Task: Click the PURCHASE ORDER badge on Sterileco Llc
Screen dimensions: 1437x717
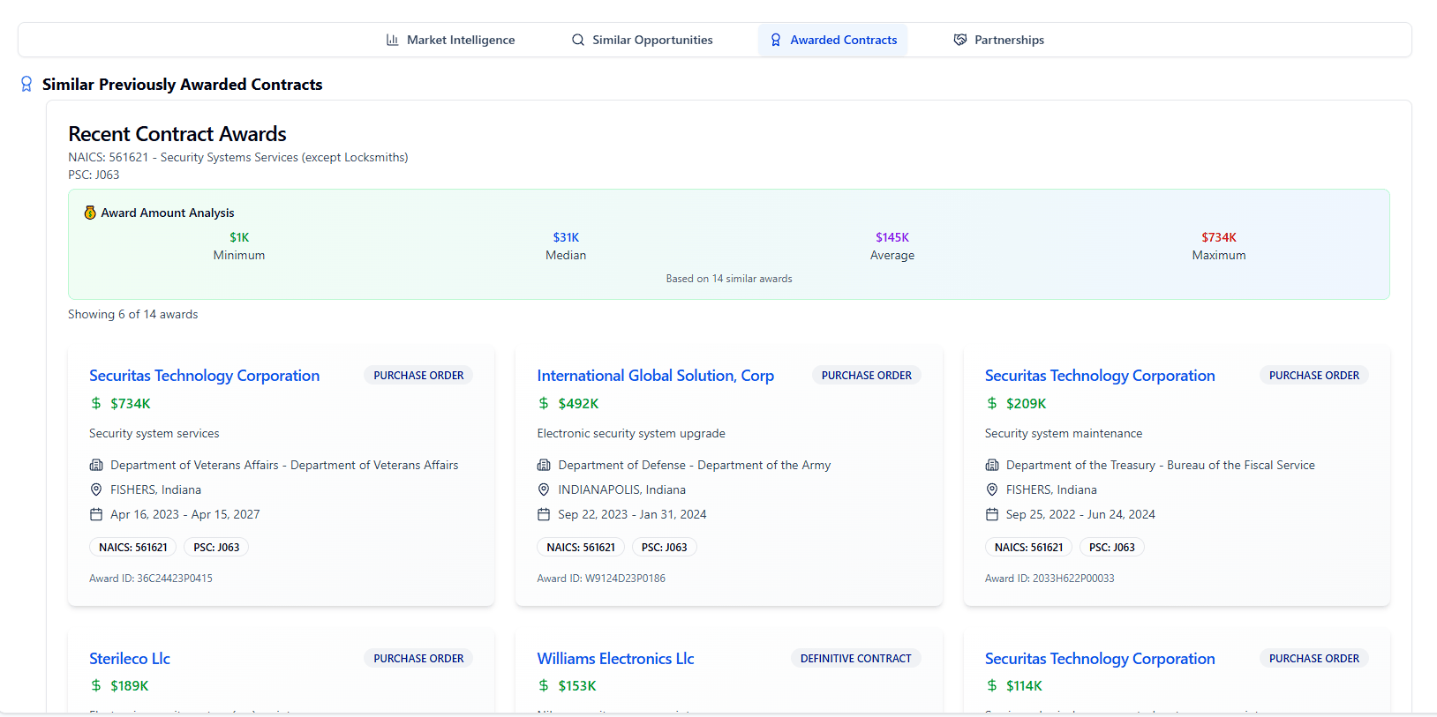Action: (x=418, y=659)
